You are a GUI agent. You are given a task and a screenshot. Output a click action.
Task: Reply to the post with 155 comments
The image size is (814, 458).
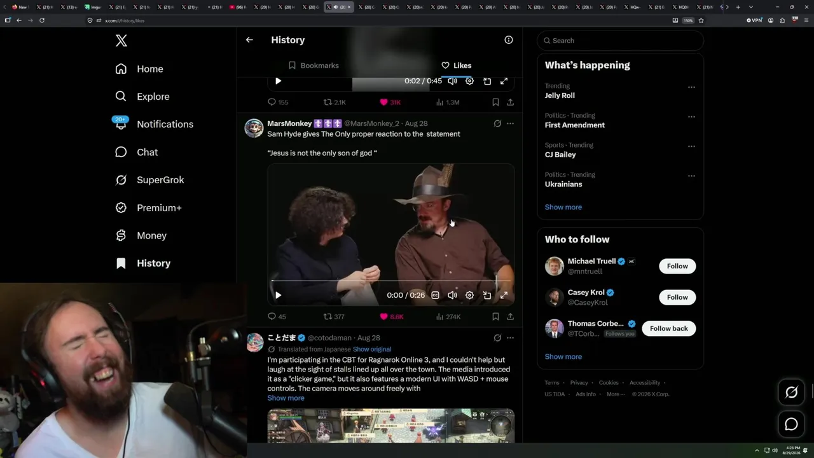[x=278, y=102]
